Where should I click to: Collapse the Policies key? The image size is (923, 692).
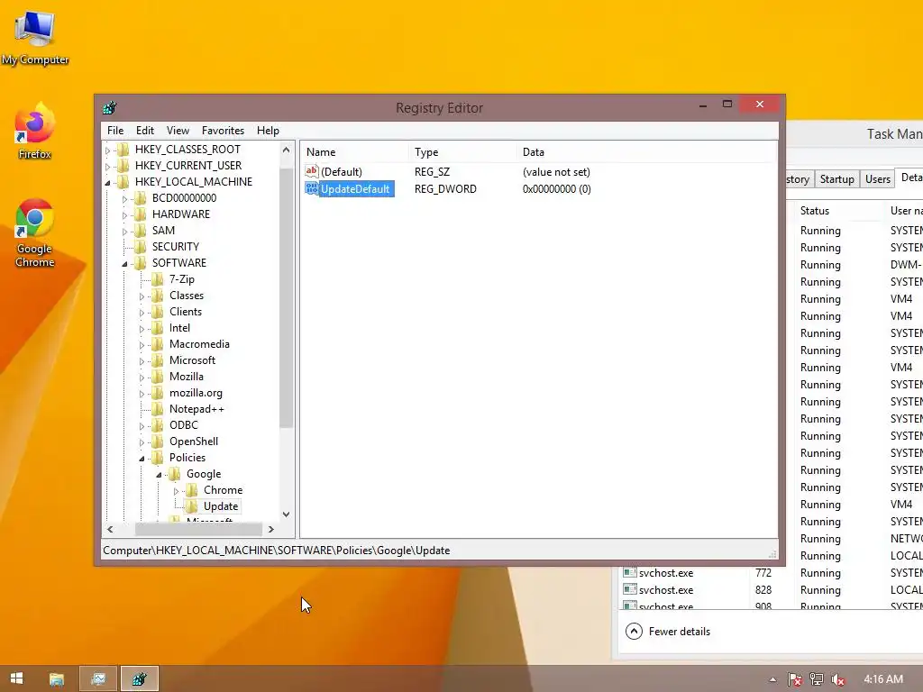[142, 459]
